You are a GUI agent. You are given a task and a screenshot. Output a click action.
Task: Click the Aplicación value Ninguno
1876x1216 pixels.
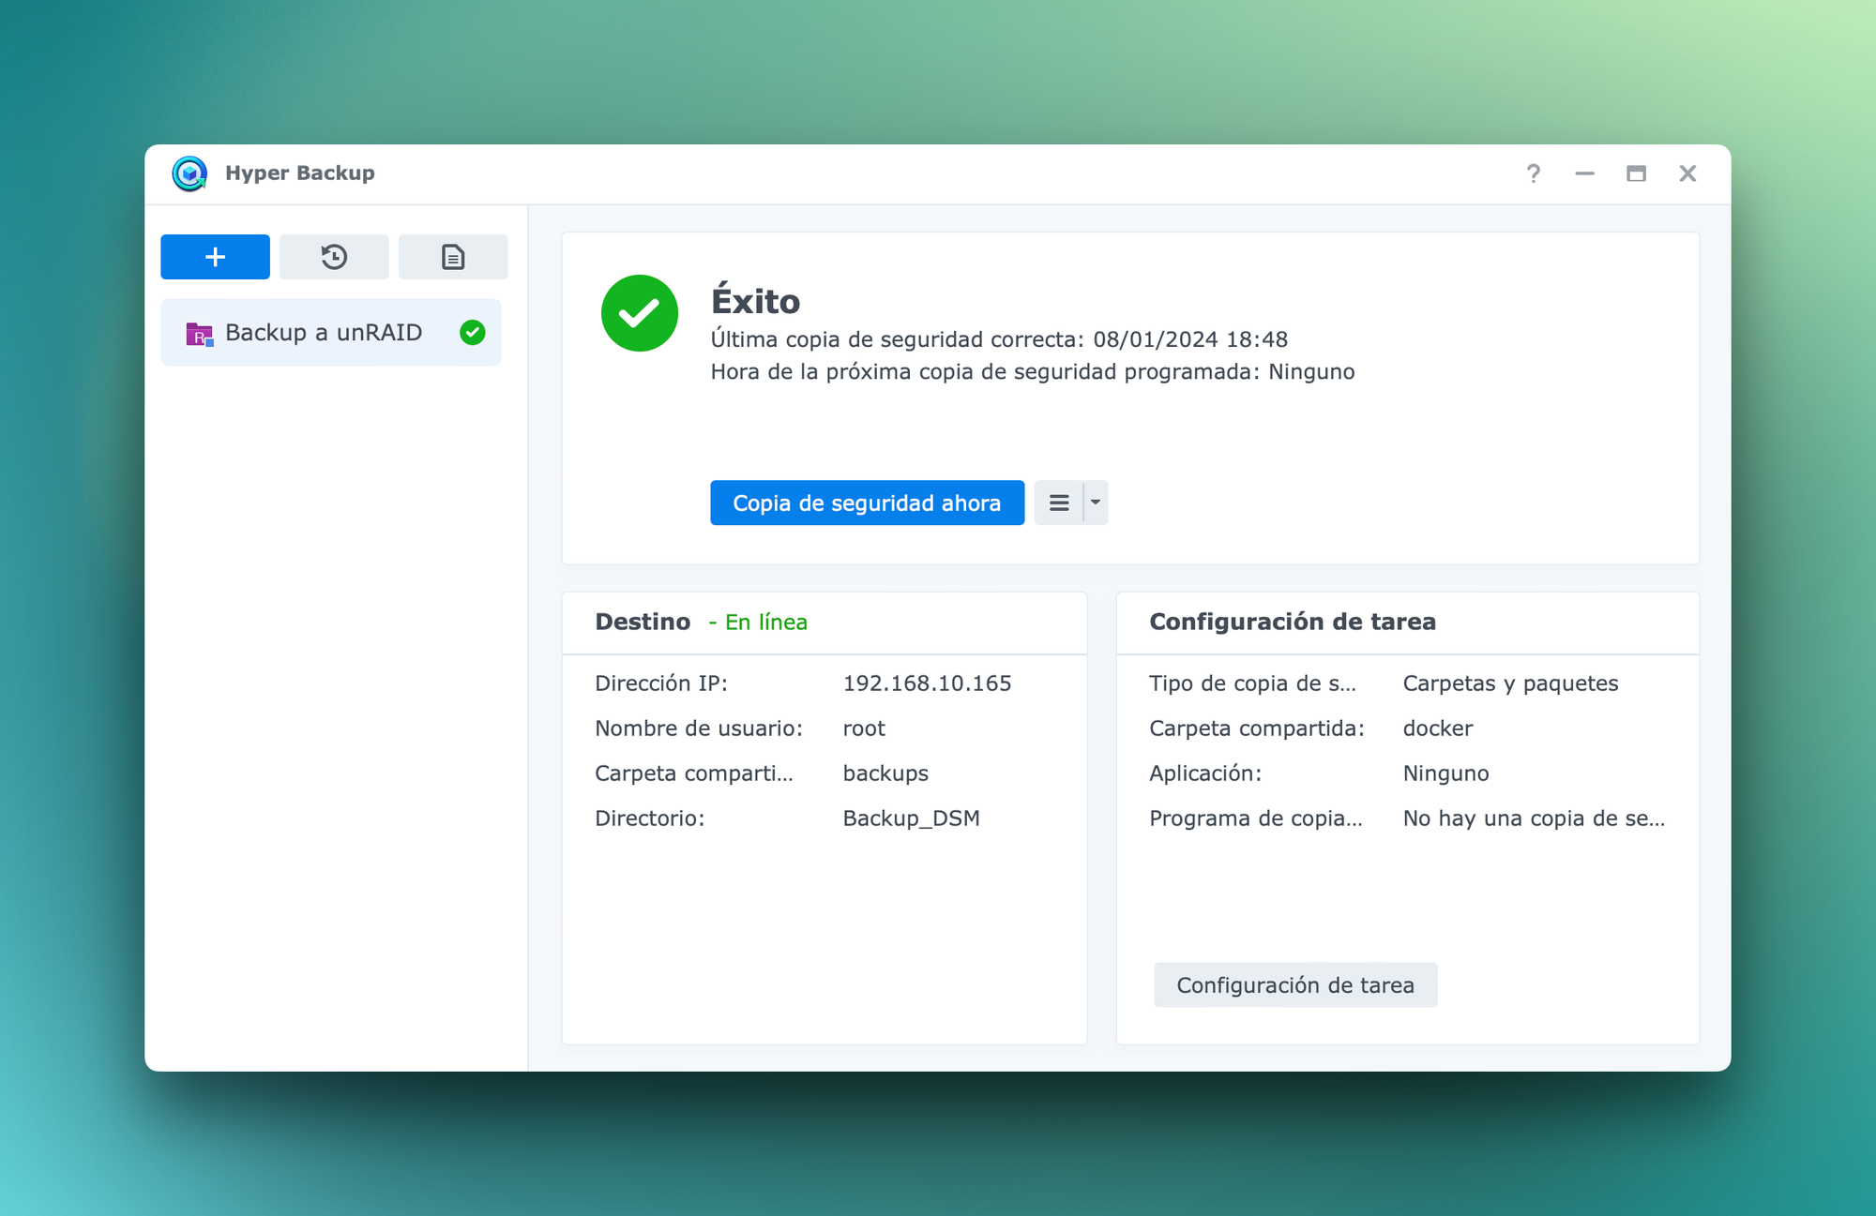click(x=1445, y=773)
